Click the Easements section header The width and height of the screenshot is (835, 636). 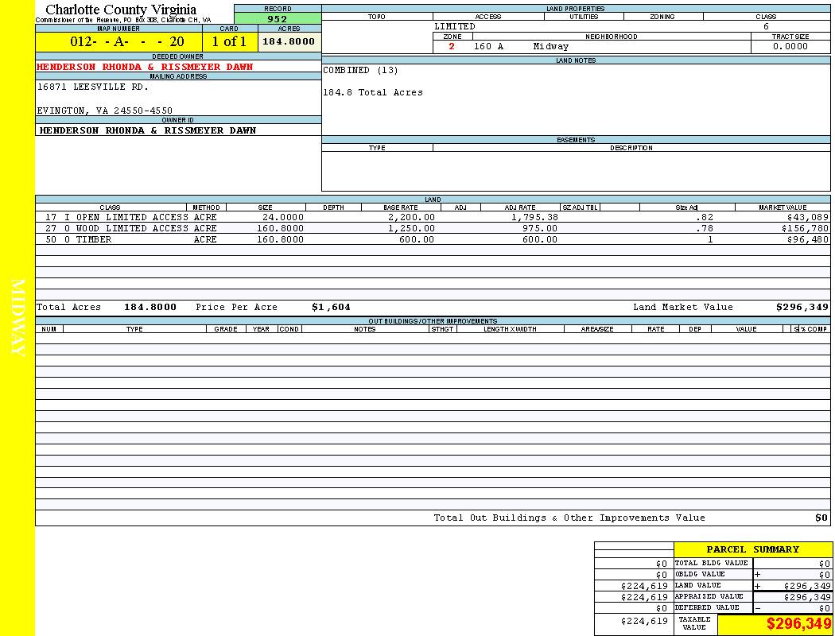576,140
